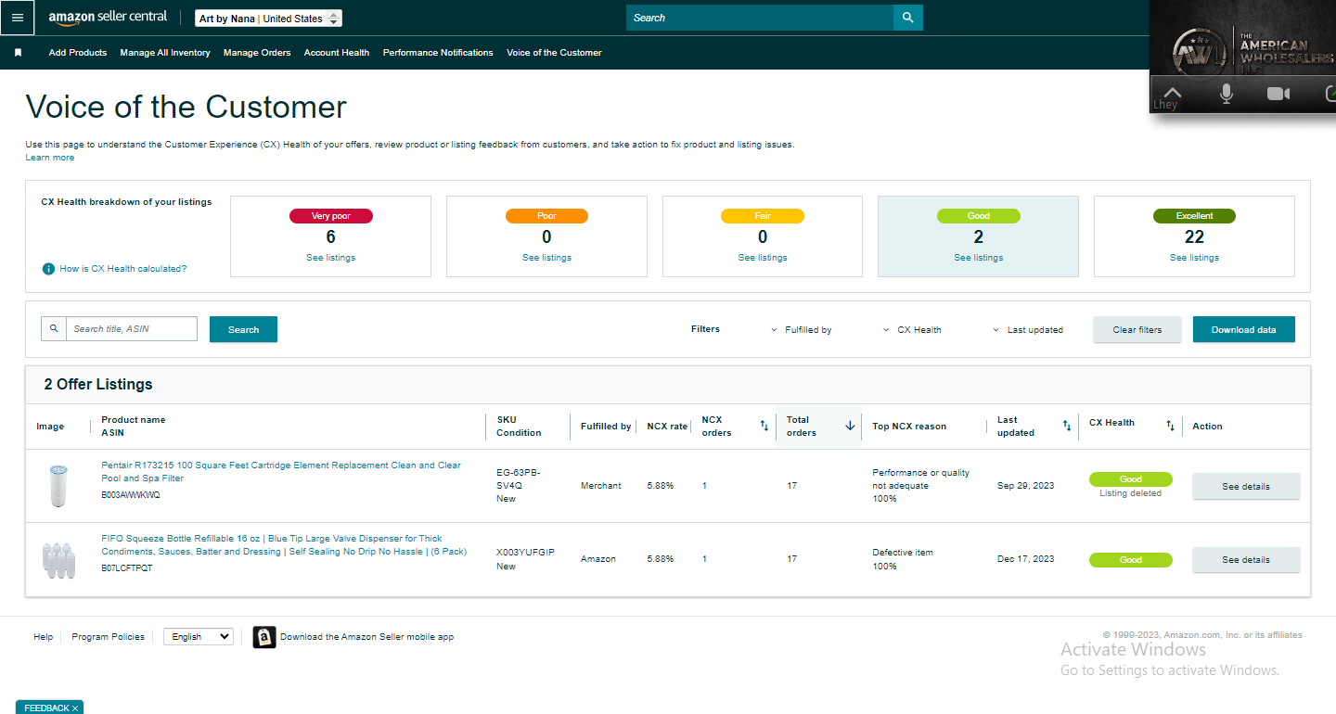
Task: Open How is CX Health calculated link
Action: coord(123,269)
